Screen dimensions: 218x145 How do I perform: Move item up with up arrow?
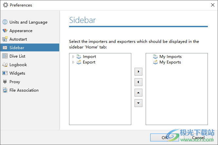pos(138,93)
